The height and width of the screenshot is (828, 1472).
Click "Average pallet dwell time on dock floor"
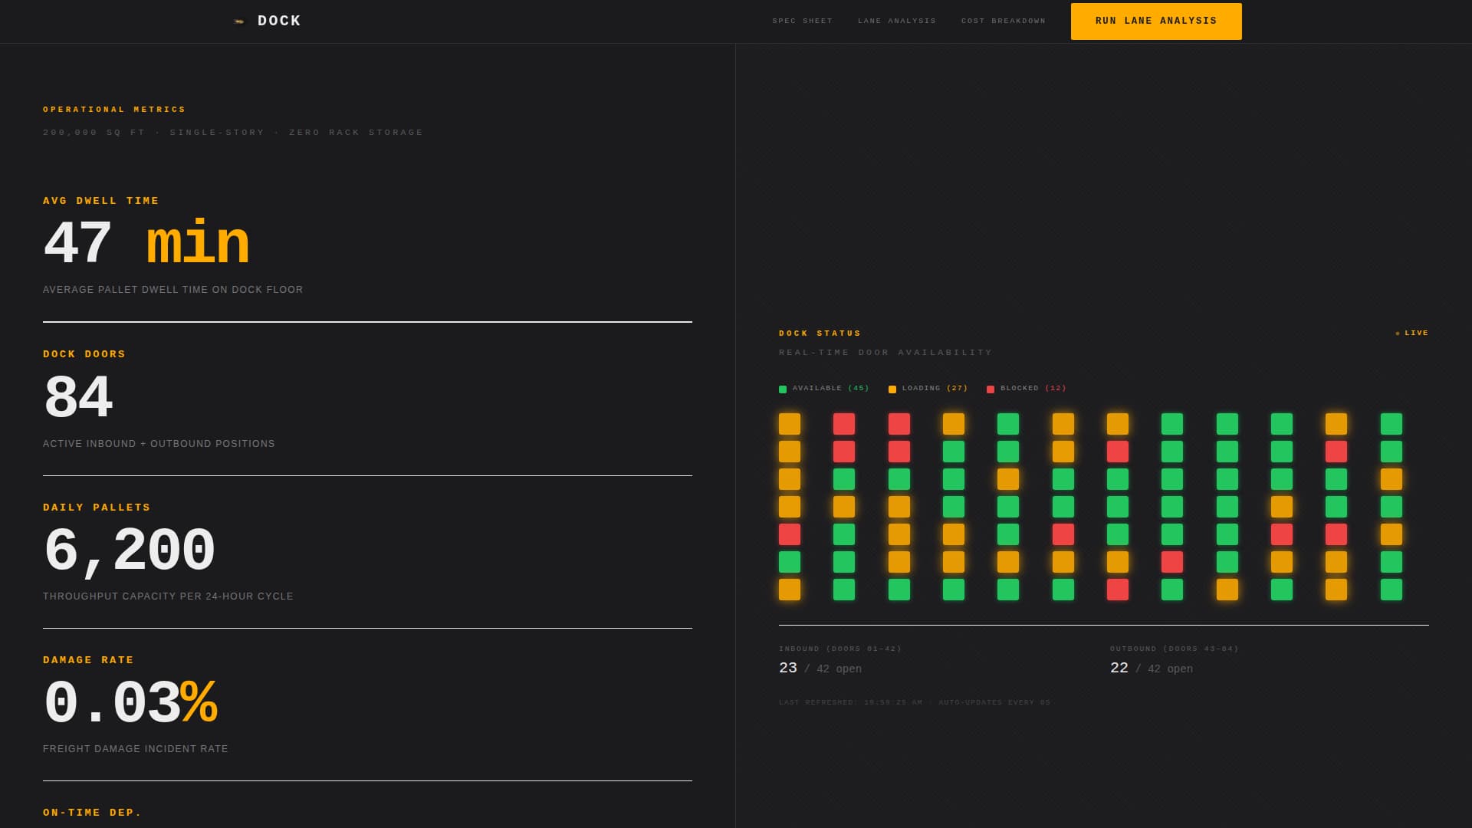click(x=173, y=290)
